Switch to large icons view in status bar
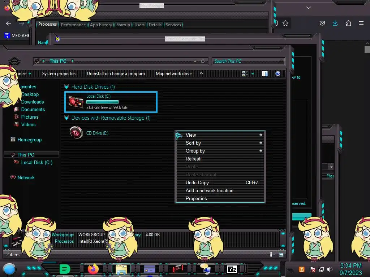This screenshot has width=370, height=277. (281, 255)
